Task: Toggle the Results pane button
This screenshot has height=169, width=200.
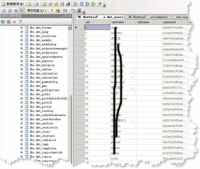Action: [x=22, y=11]
